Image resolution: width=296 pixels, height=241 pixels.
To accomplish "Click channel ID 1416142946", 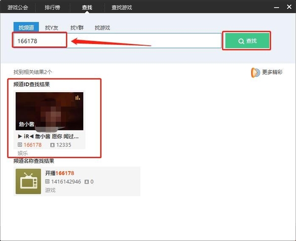I will [66, 181].
